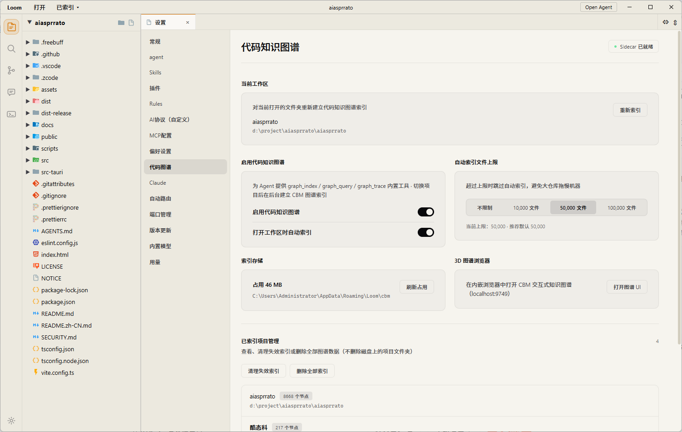The width and height of the screenshot is (682, 432).
Task: Click the README.md markdown icon
Action: (36, 314)
